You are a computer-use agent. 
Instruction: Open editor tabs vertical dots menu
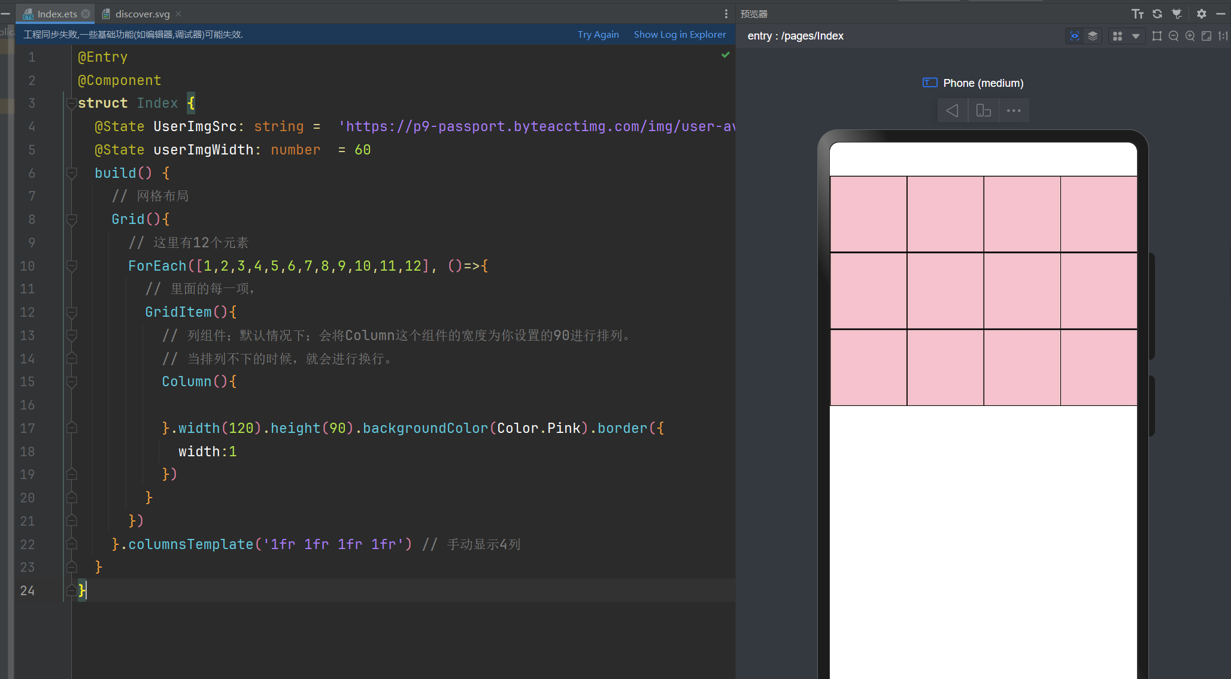[726, 14]
